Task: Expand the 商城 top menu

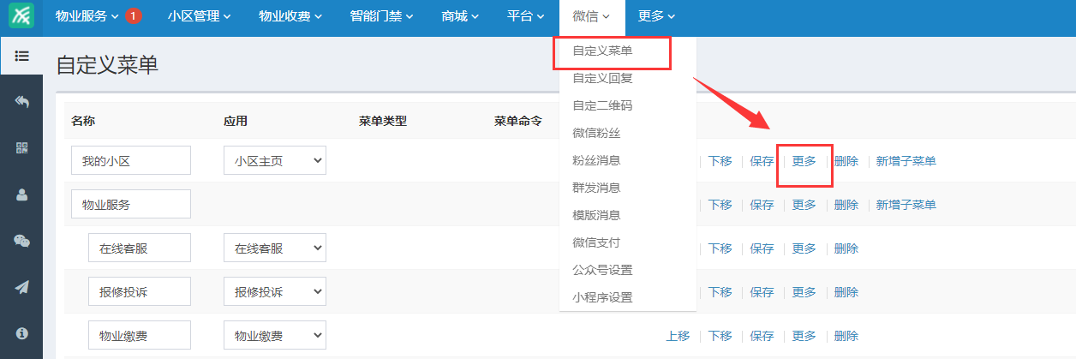Action: [x=460, y=15]
